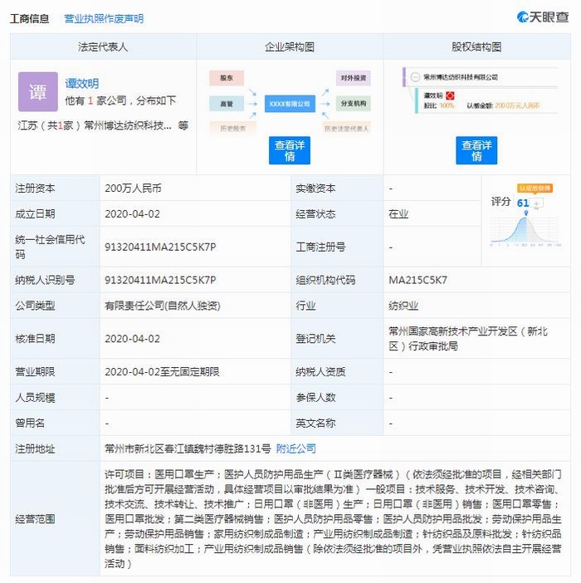Click the purple 谭 avatar icon
The height and width of the screenshot is (583, 581).
38,91
